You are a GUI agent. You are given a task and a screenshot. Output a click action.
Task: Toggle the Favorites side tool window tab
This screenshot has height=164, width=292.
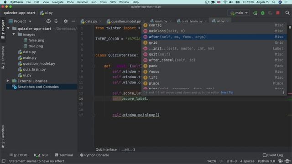click(3, 137)
